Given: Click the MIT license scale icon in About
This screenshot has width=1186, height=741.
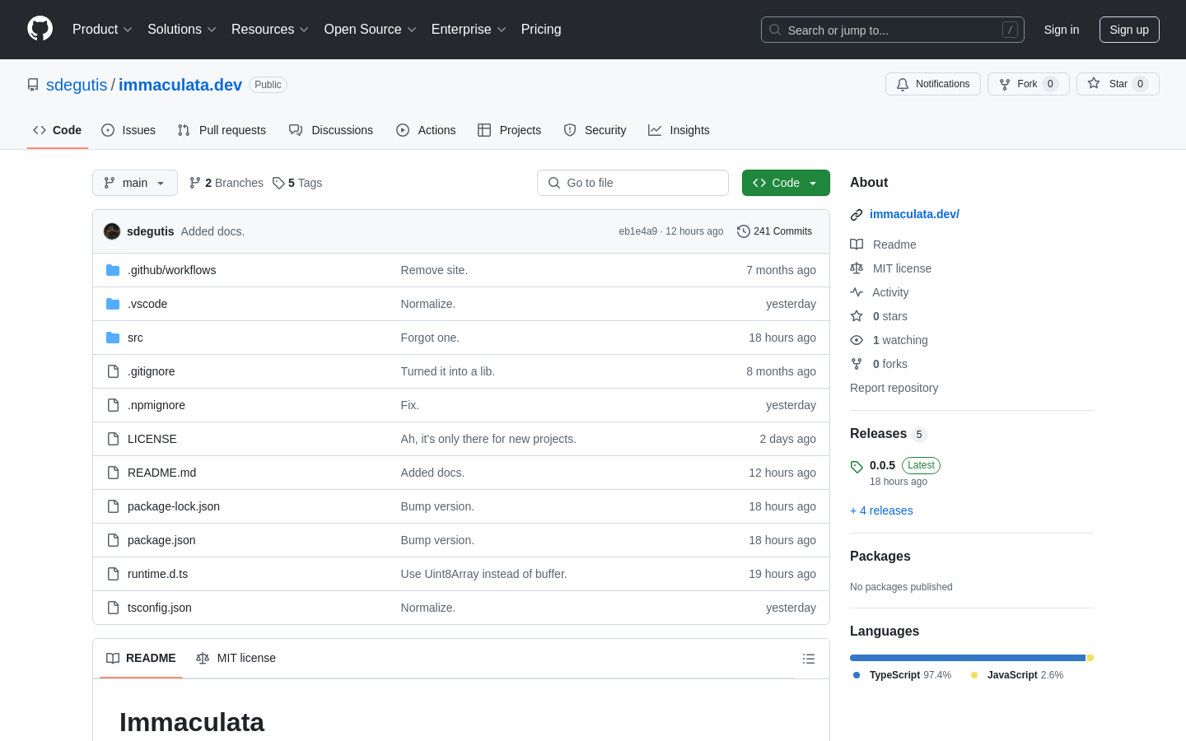Looking at the screenshot, I should tap(857, 268).
